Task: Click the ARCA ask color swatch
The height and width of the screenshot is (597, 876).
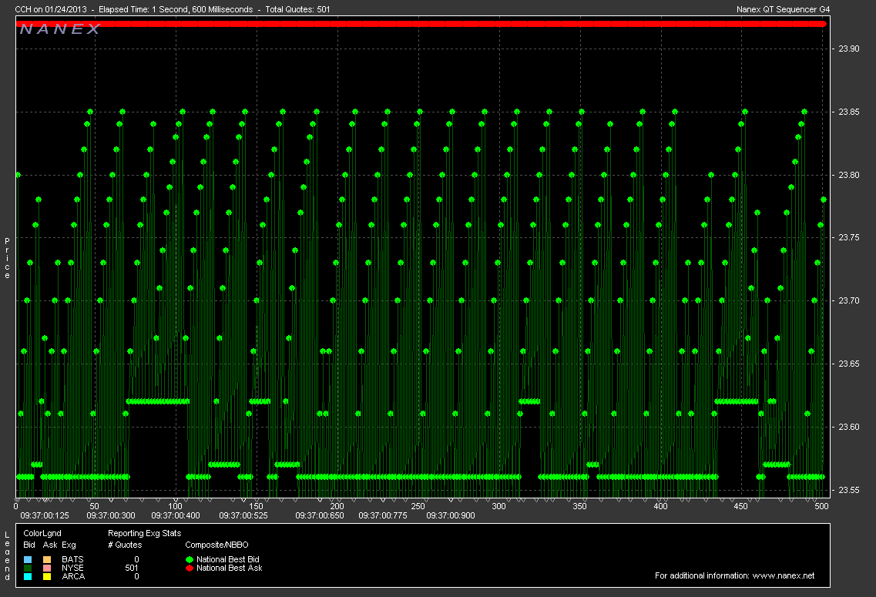Action: click(x=47, y=576)
